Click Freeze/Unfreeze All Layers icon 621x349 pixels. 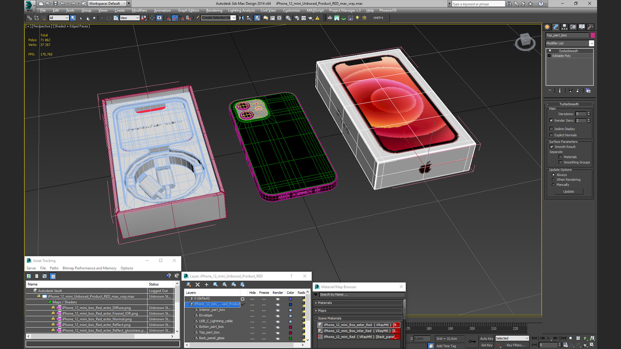click(243, 285)
